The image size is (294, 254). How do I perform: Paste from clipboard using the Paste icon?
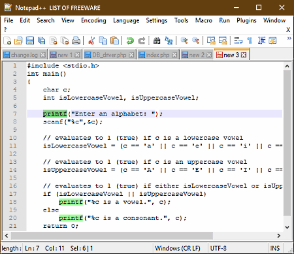pos(114,40)
